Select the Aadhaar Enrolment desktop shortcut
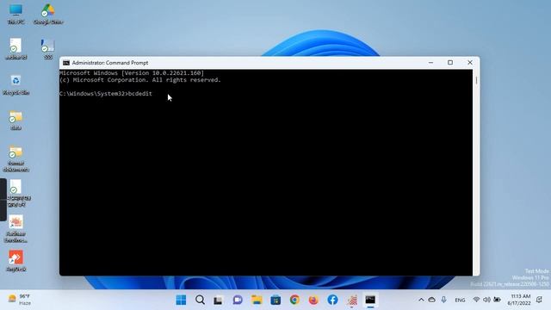This screenshot has height=310, width=551. click(15, 229)
